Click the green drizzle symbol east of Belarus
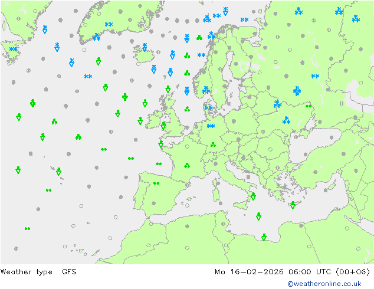The height and width of the screenshot is (289, 374). (x=309, y=106)
